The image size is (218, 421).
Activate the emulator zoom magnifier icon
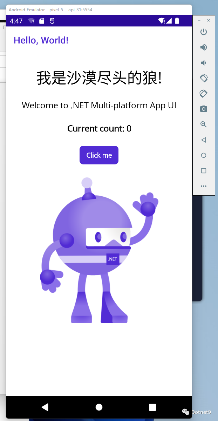[204, 124]
